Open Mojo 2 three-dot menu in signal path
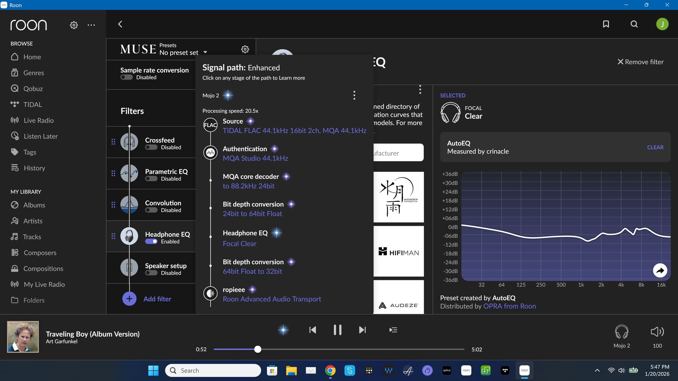The height and width of the screenshot is (381, 678). pos(354,95)
